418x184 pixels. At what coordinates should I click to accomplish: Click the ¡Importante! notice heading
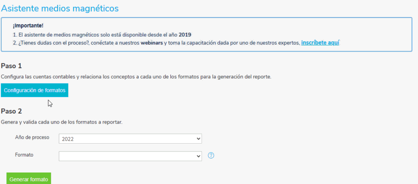28,26
